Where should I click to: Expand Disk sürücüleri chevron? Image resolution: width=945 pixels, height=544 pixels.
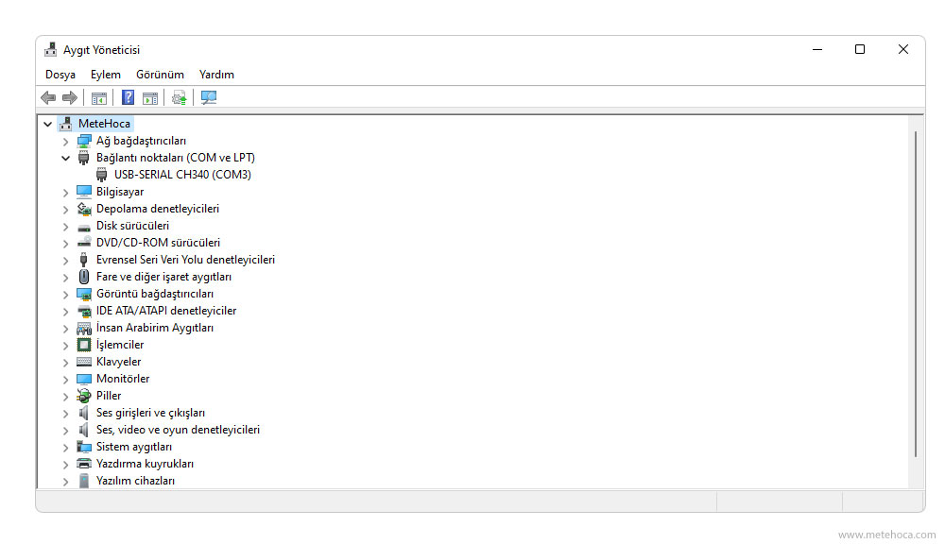(x=66, y=227)
